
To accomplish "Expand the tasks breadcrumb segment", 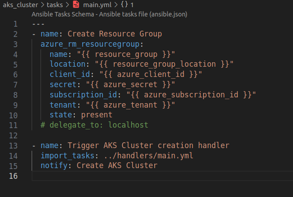I will (54, 5).
